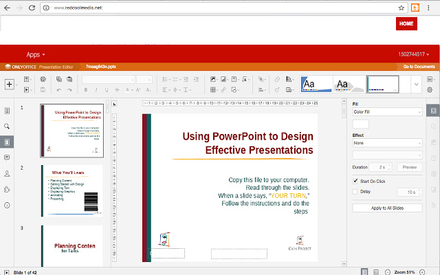
Task: Click the advanced settings gear icon
Action: 430,90
